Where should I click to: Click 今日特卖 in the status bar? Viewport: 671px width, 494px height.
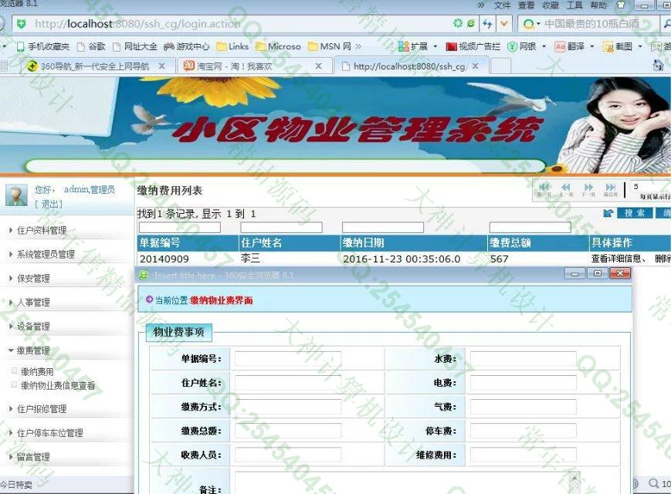[16, 485]
